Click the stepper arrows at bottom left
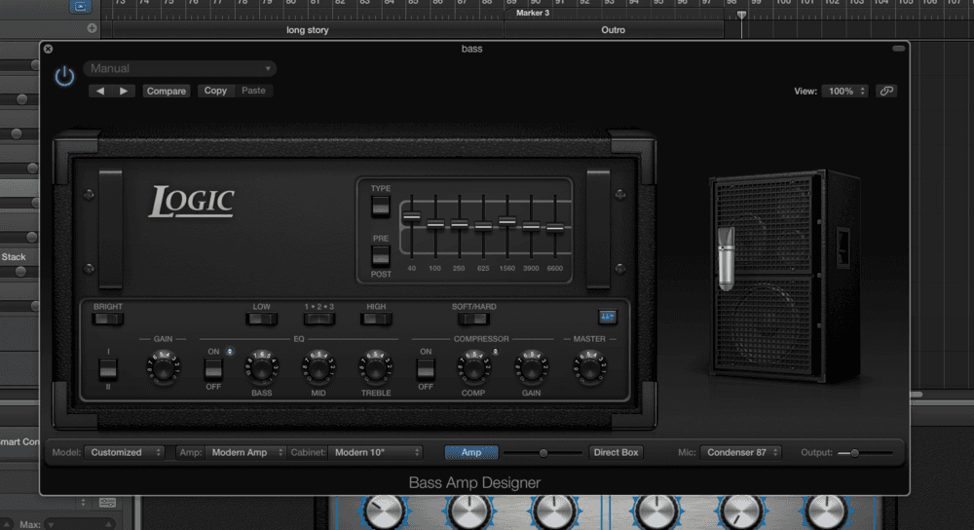The width and height of the screenshot is (974, 530). [x=83, y=502]
